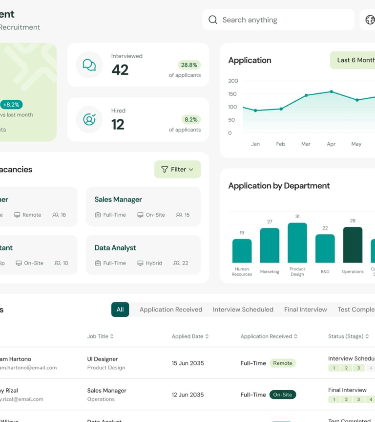Click the Interviewed chat bubbles icon
This screenshot has height=422, width=375.
click(89, 65)
